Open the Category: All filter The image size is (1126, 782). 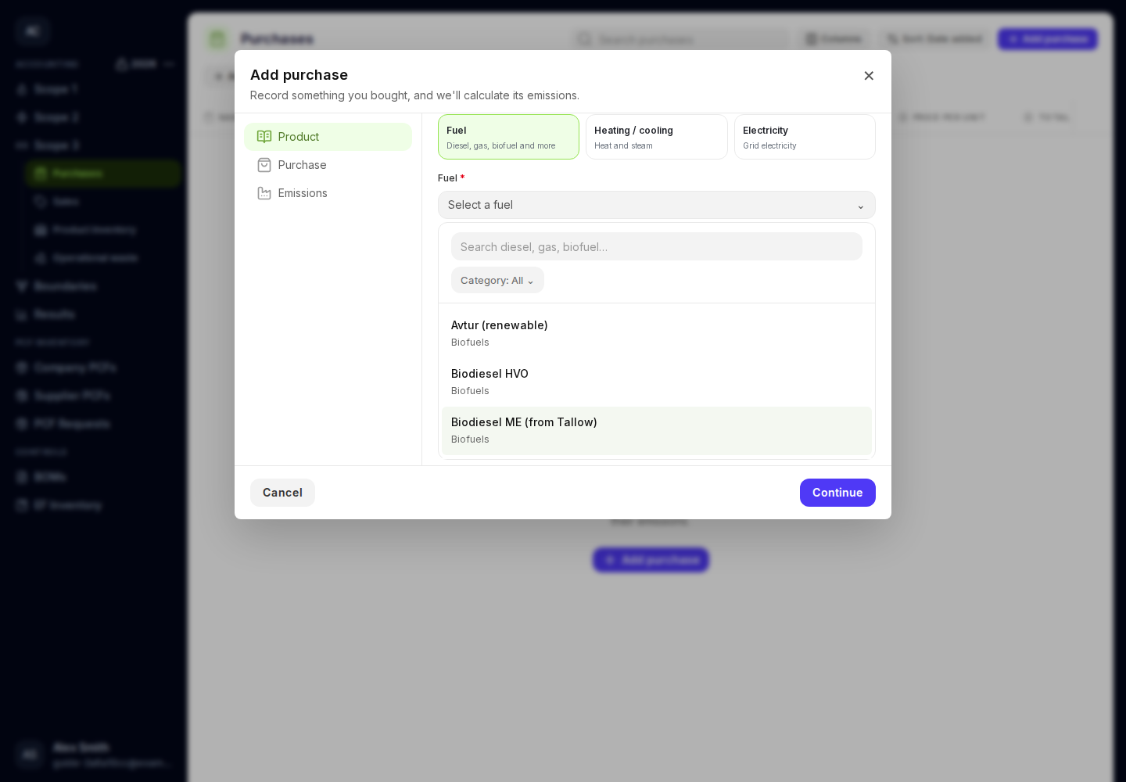click(x=497, y=280)
